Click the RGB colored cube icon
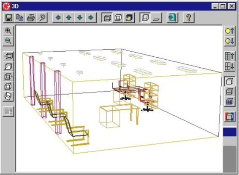The image size is (239, 175). tap(230, 117)
